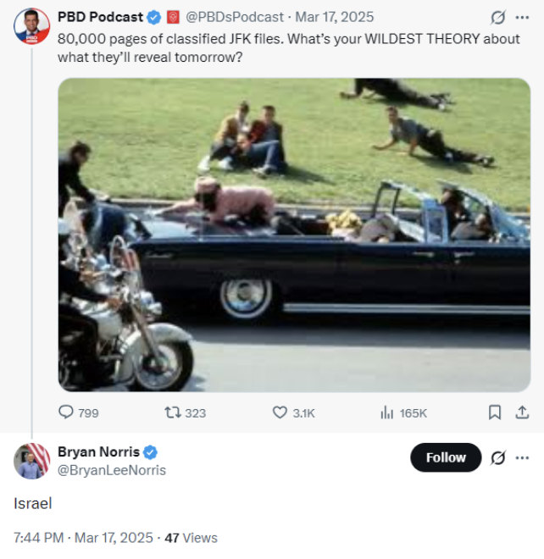The image size is (544, 559).
Task: Click Bryan Norris profile avatar
Action: [x=32, y=461]
